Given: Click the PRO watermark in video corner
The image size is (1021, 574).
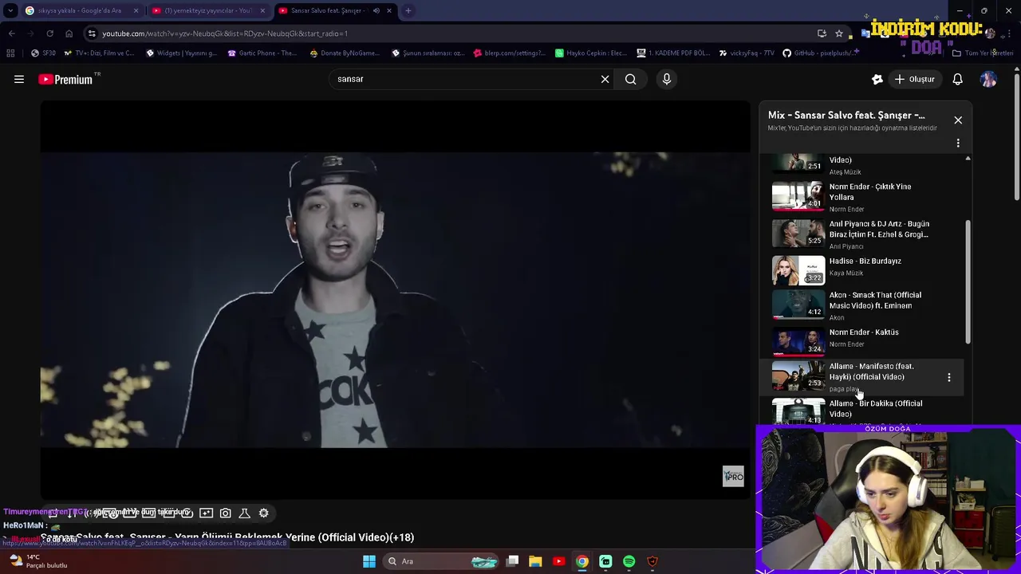Looking at the screenshot, I should [x=733, y=476].
